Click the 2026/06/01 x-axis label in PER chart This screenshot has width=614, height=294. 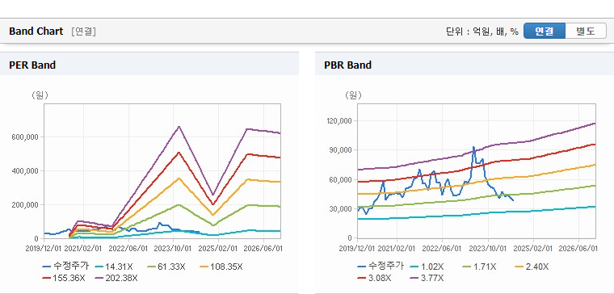pyautogui.click(x=263, y=249)
